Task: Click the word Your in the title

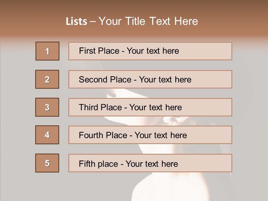Action: pyautogui.click(x=110, y=21)
